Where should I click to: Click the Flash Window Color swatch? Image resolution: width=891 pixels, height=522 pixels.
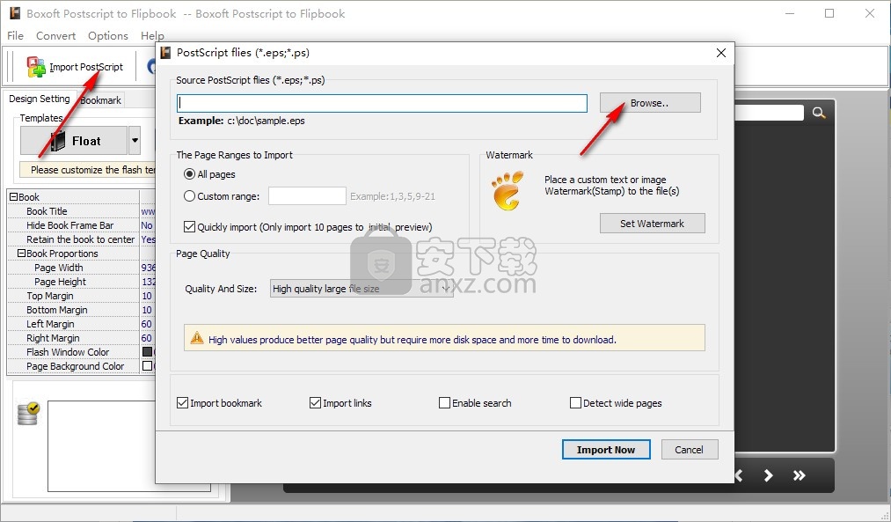[147, 352]
